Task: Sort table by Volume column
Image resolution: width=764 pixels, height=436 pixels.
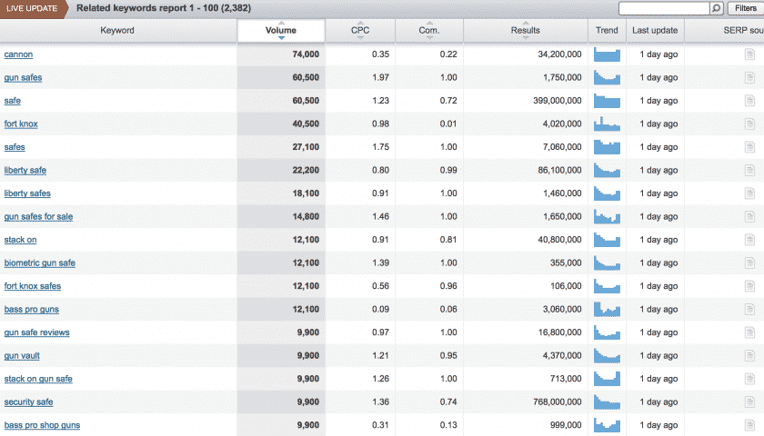Action: coord(281,31)
